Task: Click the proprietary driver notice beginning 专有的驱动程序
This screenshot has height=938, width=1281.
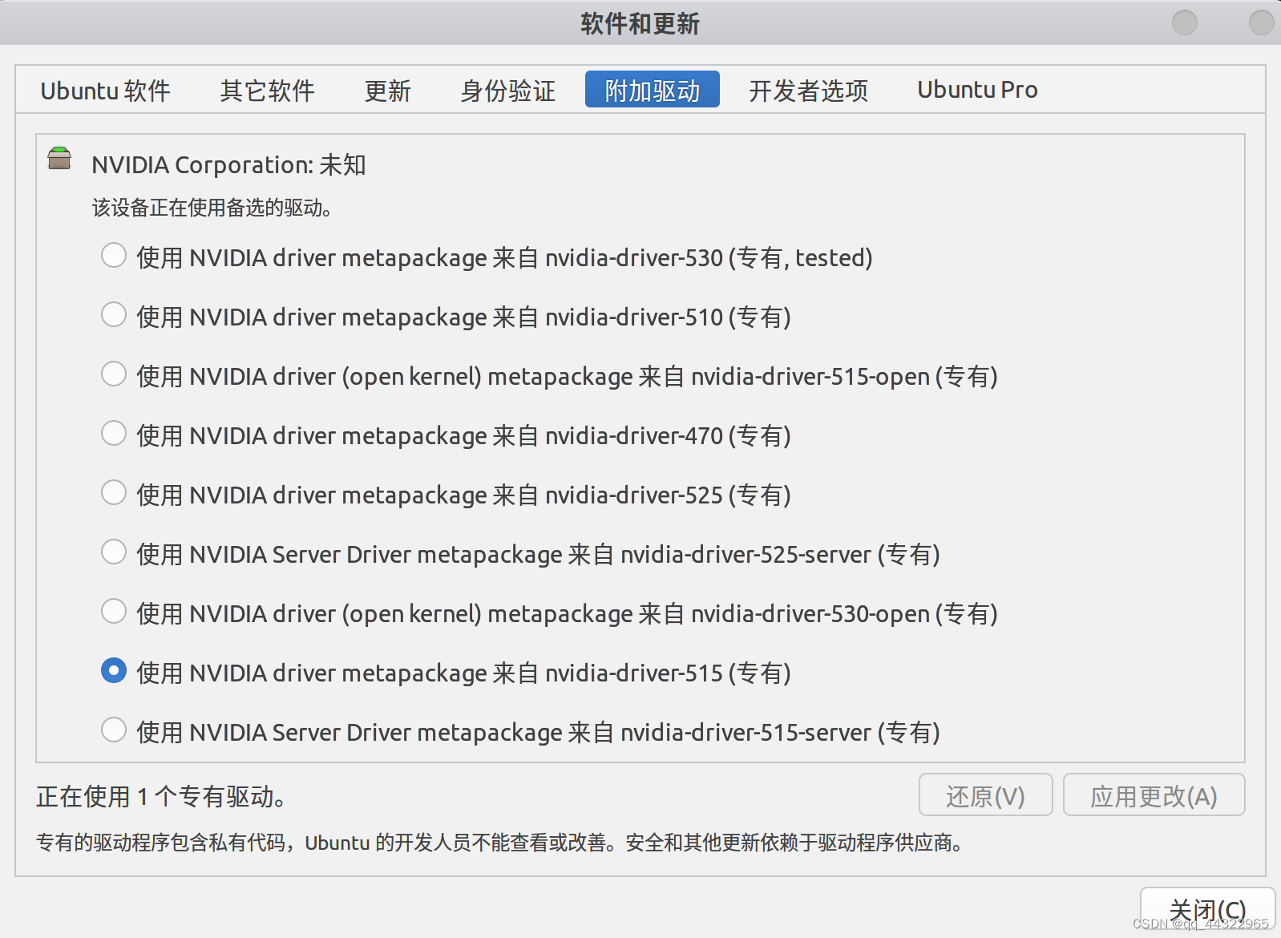Action: (499, 843)
